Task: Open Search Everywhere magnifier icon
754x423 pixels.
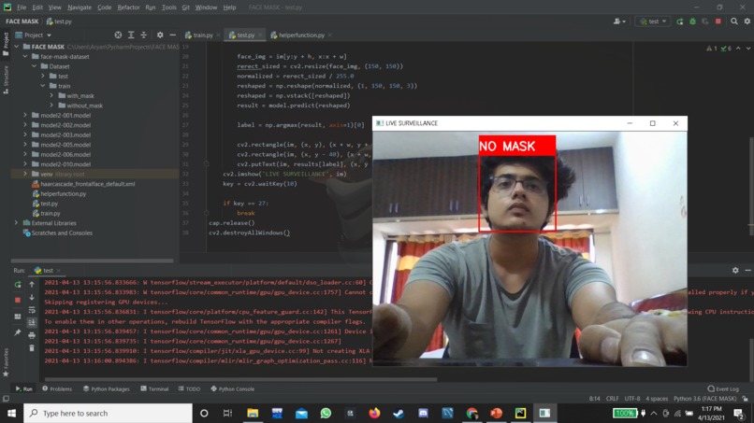Action: point(733,21)
